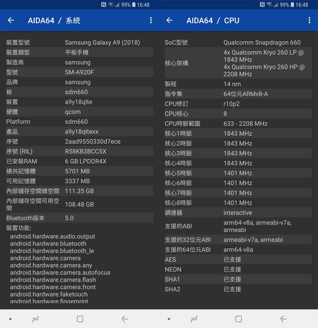Tap back arrow in left navigation bar
318x328 pixels.
tap(125, 319)
